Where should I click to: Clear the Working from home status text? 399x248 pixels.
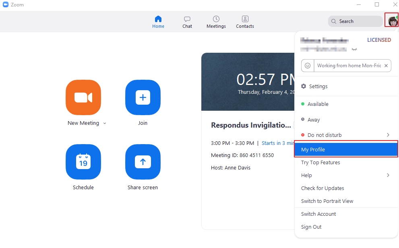click(386, 66)
